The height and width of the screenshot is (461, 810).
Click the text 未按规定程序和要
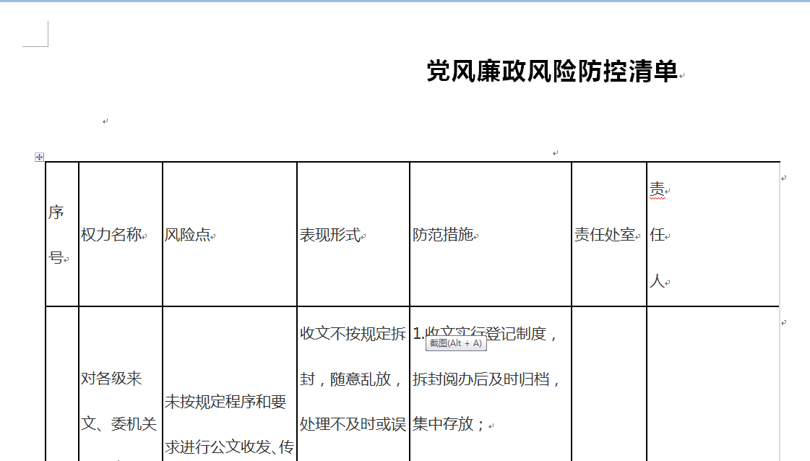(x=225, y=402)
